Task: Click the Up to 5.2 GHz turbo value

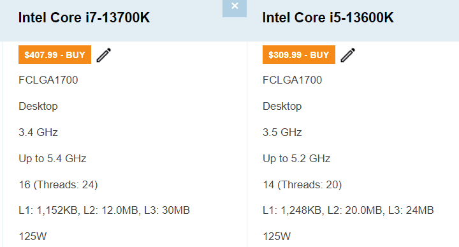Action: click(x=296, y=158)
